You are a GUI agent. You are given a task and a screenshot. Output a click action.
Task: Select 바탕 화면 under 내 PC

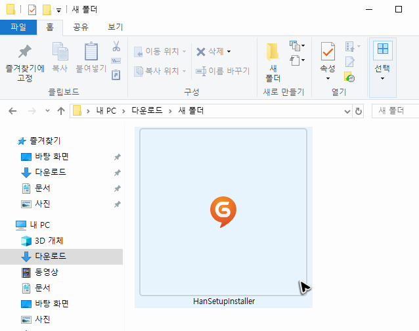52,304
